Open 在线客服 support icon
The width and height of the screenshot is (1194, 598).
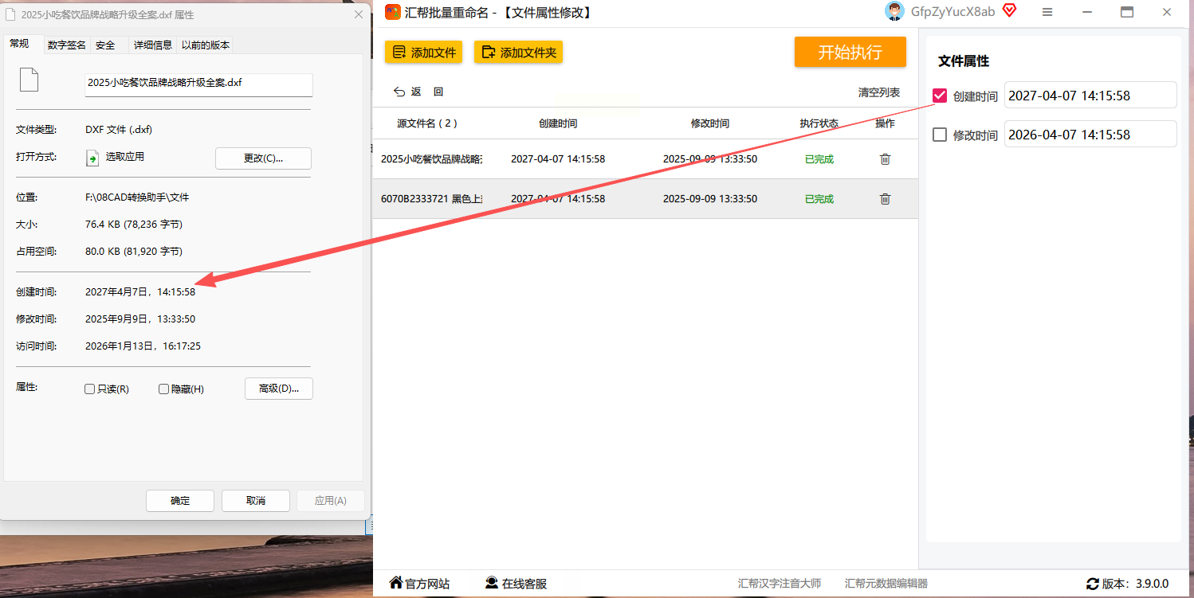tap(492, 583)
